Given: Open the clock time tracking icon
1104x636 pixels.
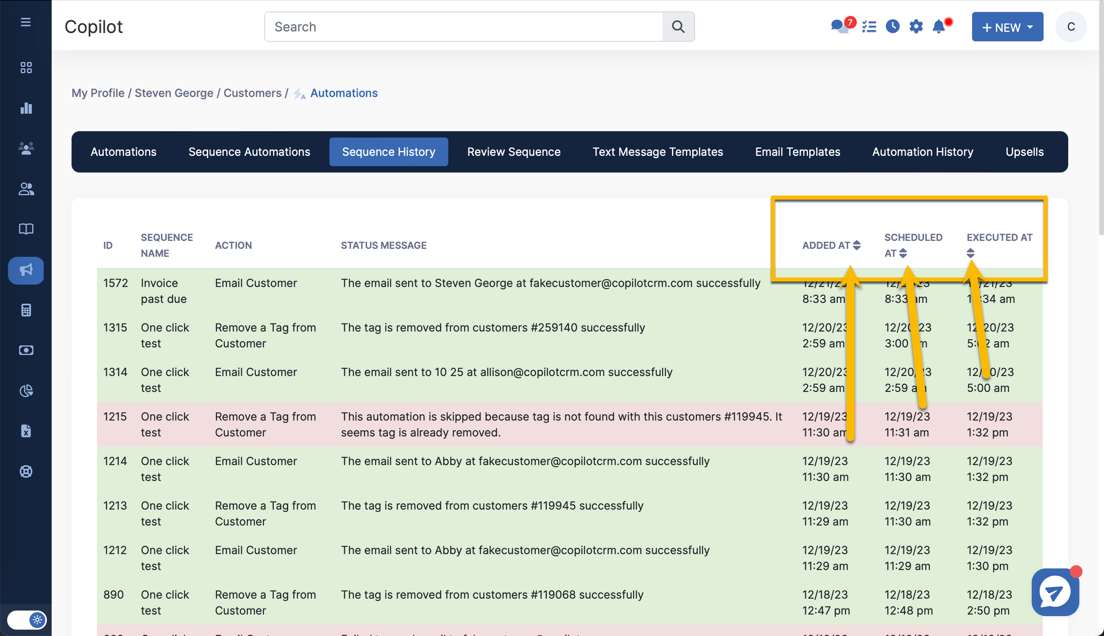Looking at the screenshot, I should (892, 27).
